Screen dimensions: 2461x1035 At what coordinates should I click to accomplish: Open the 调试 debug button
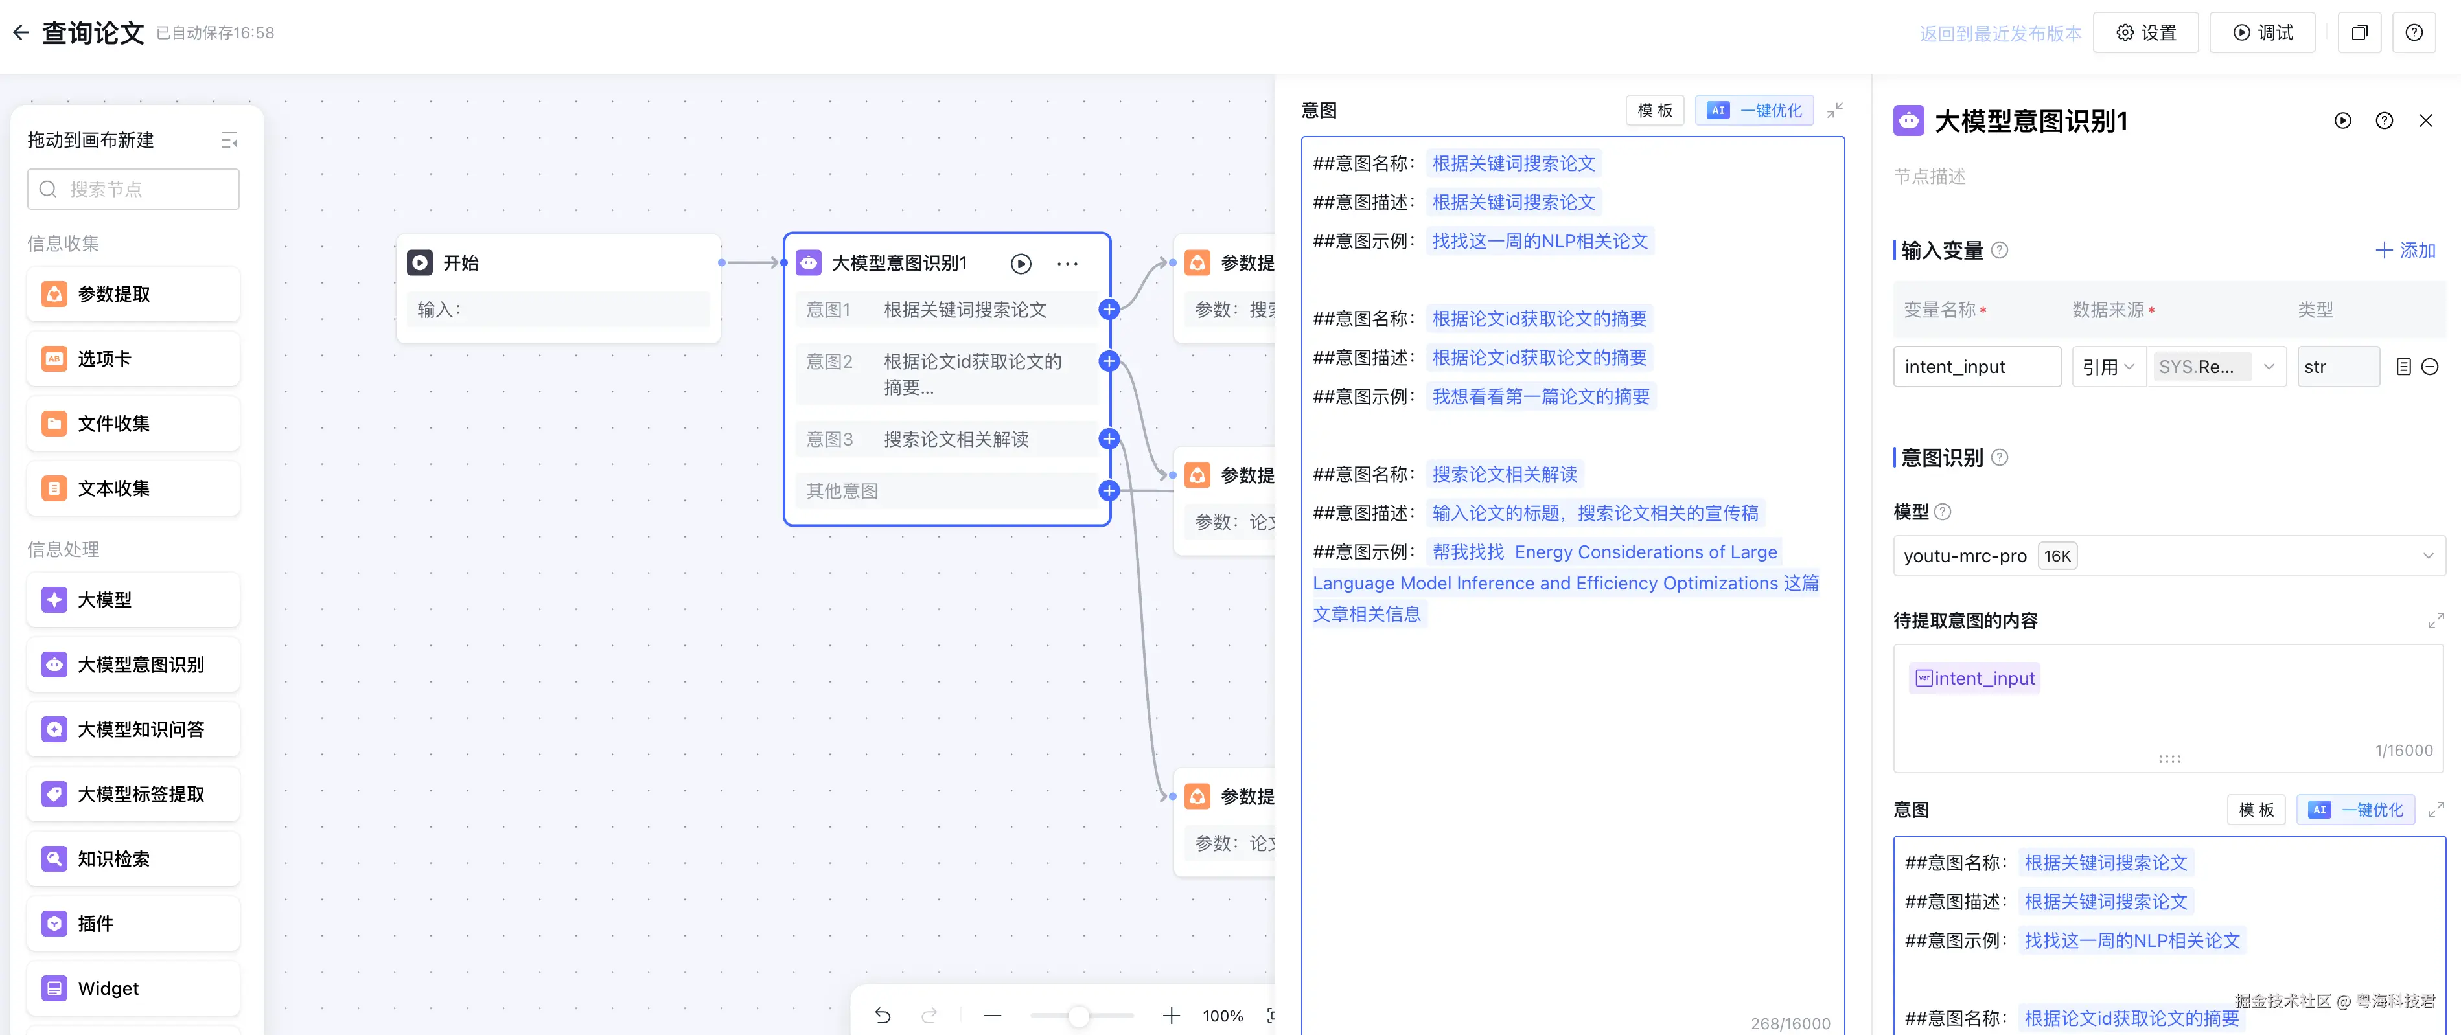coord(2261,32)
